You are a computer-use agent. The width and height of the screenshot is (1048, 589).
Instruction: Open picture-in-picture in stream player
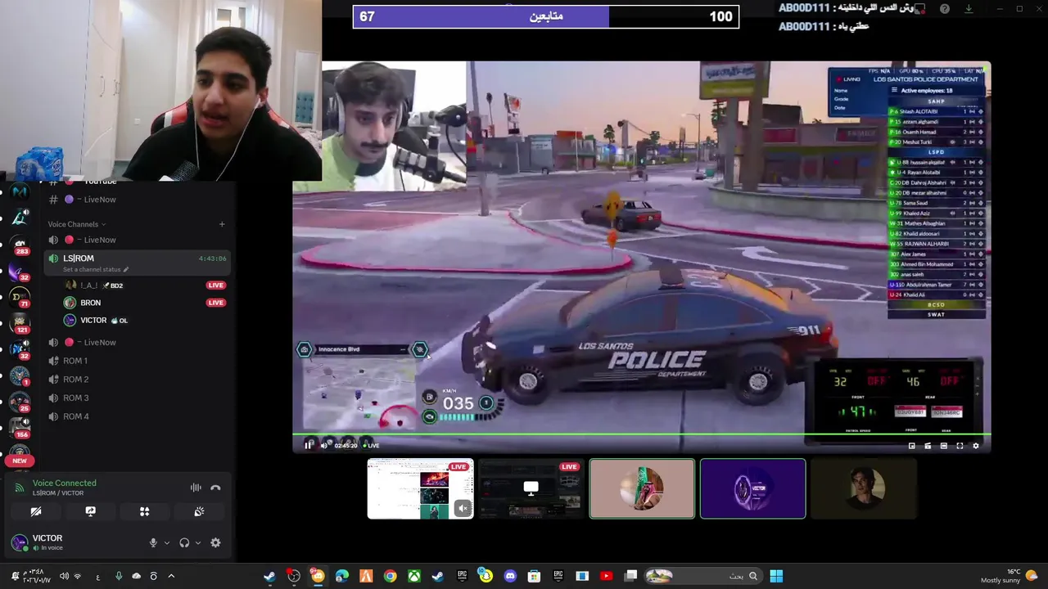[912, 446]
